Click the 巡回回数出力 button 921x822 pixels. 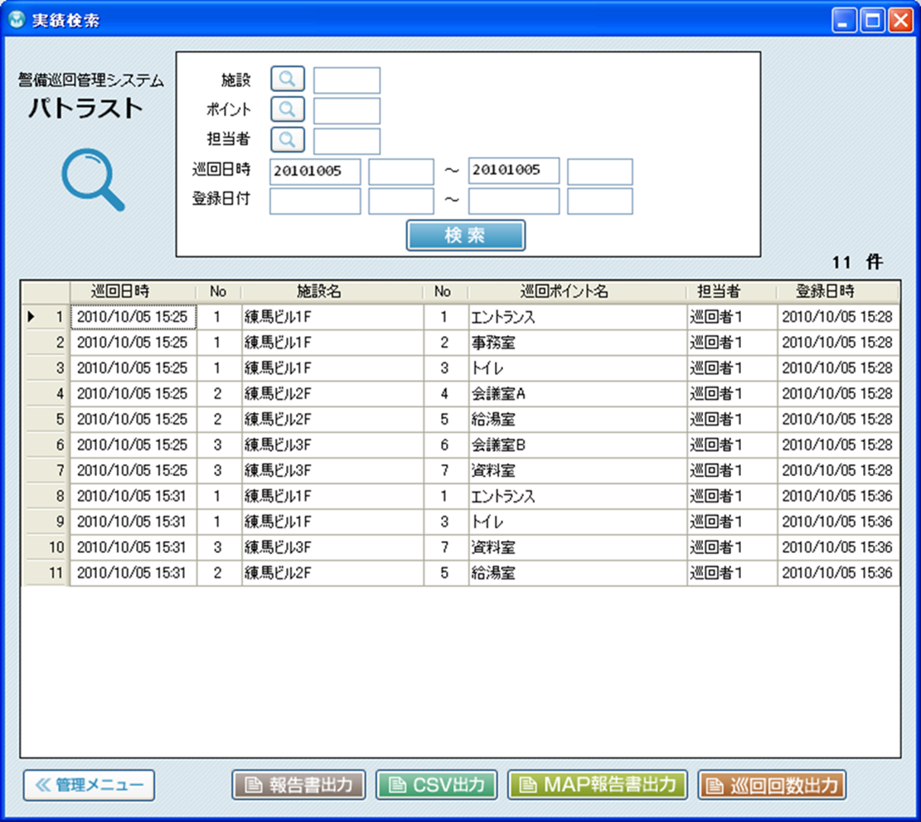click(772, 785)
